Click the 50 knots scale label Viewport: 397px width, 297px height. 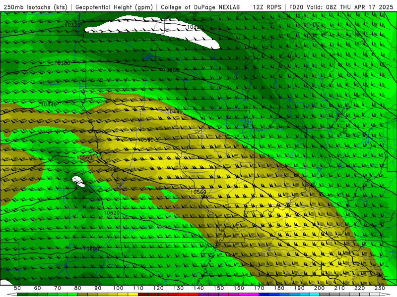[17, 288]
